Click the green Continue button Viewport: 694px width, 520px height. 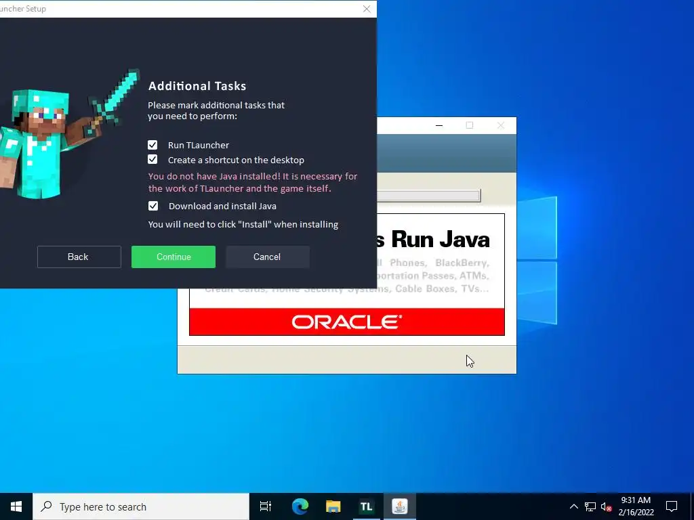pos(173,257)
